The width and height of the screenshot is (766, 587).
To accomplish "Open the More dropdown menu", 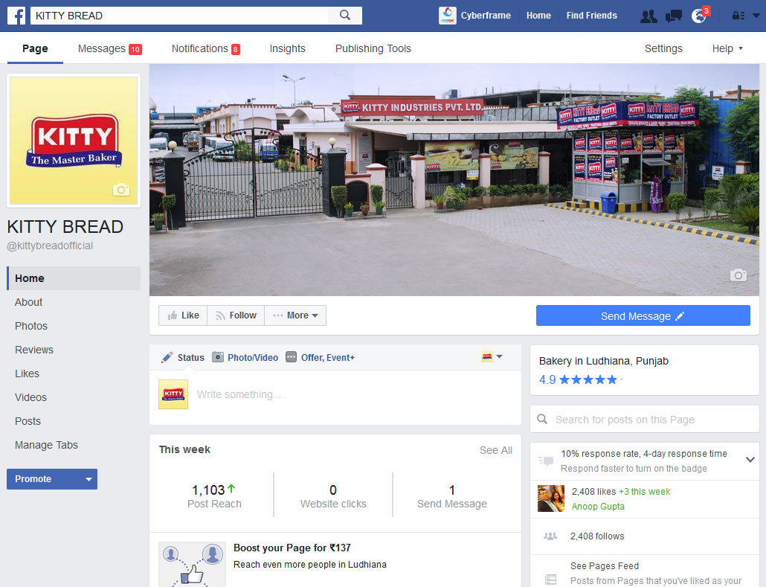I will (295, 315).
